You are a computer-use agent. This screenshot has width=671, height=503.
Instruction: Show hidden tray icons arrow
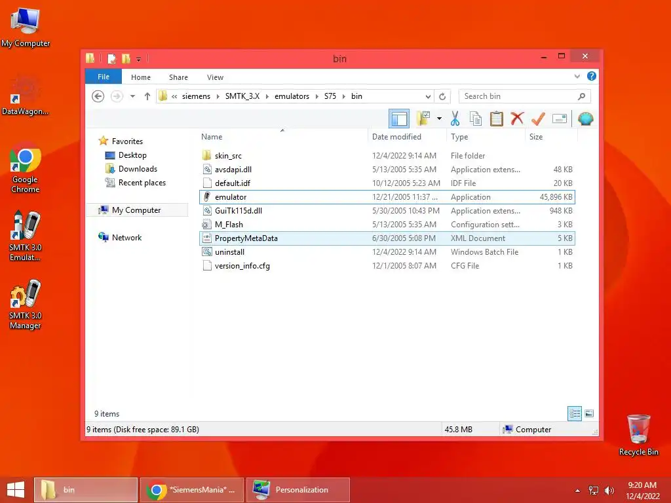[x=578, y=491]
